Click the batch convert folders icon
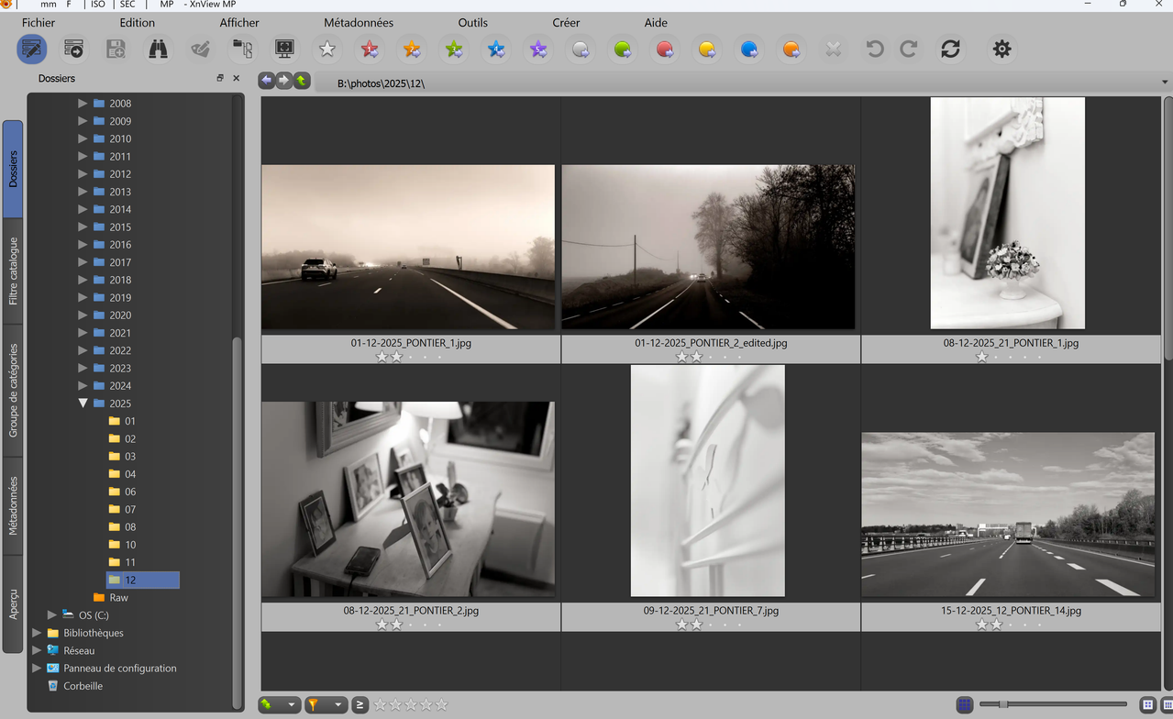This screenshot has width=1173, height=719. coord(242,49)
